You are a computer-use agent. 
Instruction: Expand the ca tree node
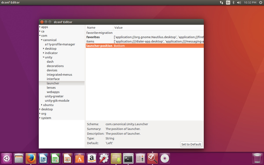(x=40, y=31)
